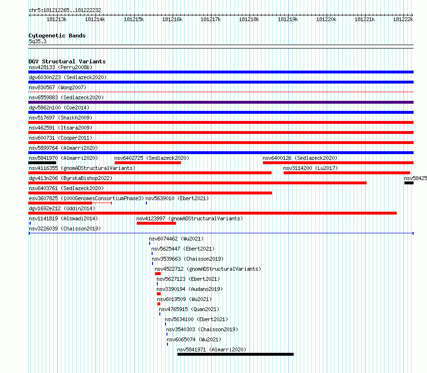Open the nsv3226039 (Chaisson2019) label

(x=65, y=229)
